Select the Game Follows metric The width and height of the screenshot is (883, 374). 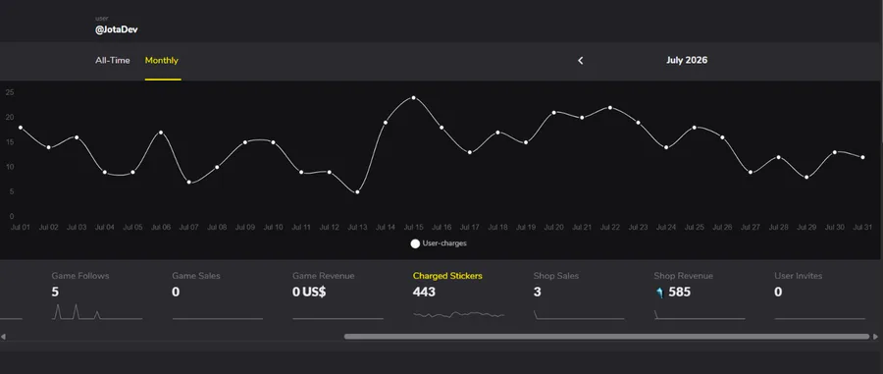pos(97,297)
